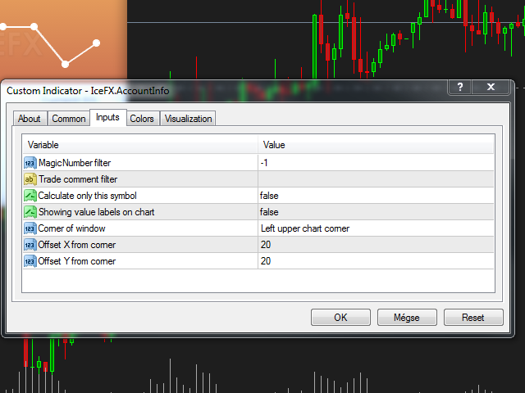
Task: Toggle Calculate only this symbol false value
Action: click(x=376, y=196)
